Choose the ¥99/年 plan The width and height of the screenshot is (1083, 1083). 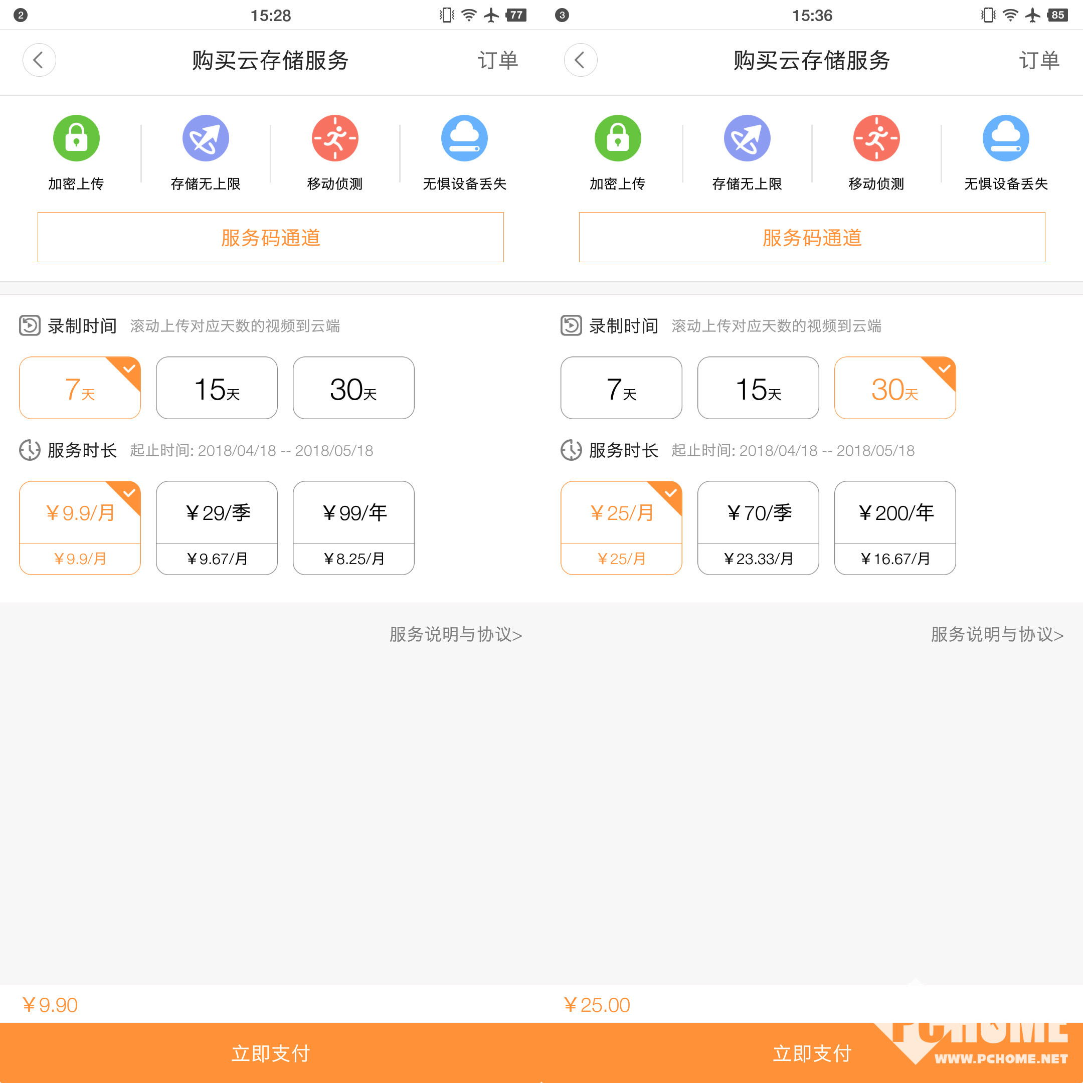[x=353, y=527]
